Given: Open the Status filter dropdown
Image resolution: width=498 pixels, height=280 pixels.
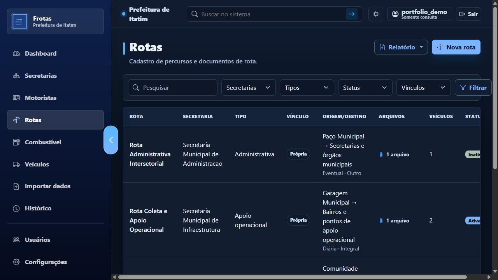Looking at the screenshot, I should (x=365, y=87).
